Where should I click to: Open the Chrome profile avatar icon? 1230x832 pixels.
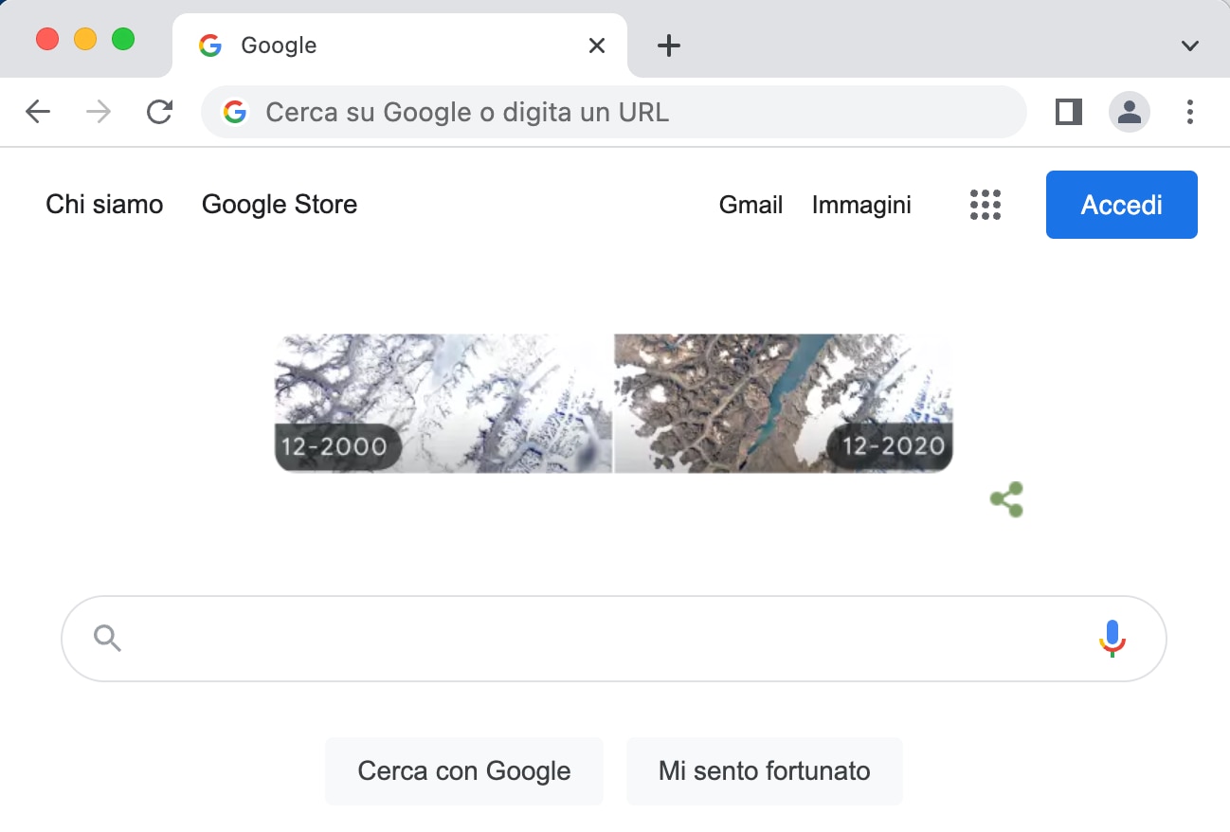point(1130,113)
